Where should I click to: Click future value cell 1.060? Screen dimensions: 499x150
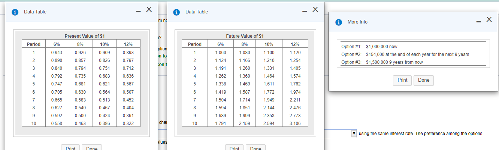coord(221,53)
